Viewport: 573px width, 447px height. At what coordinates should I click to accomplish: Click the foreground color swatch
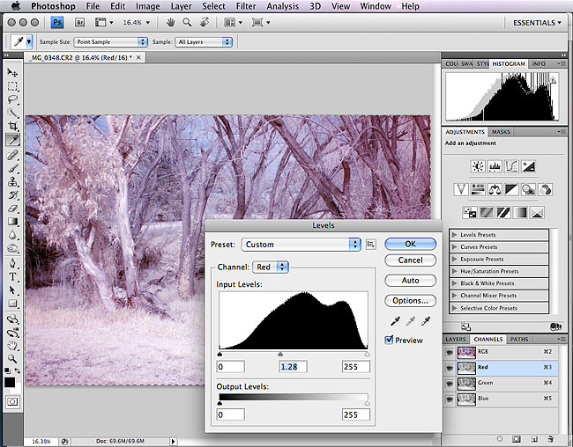point(10,382)
